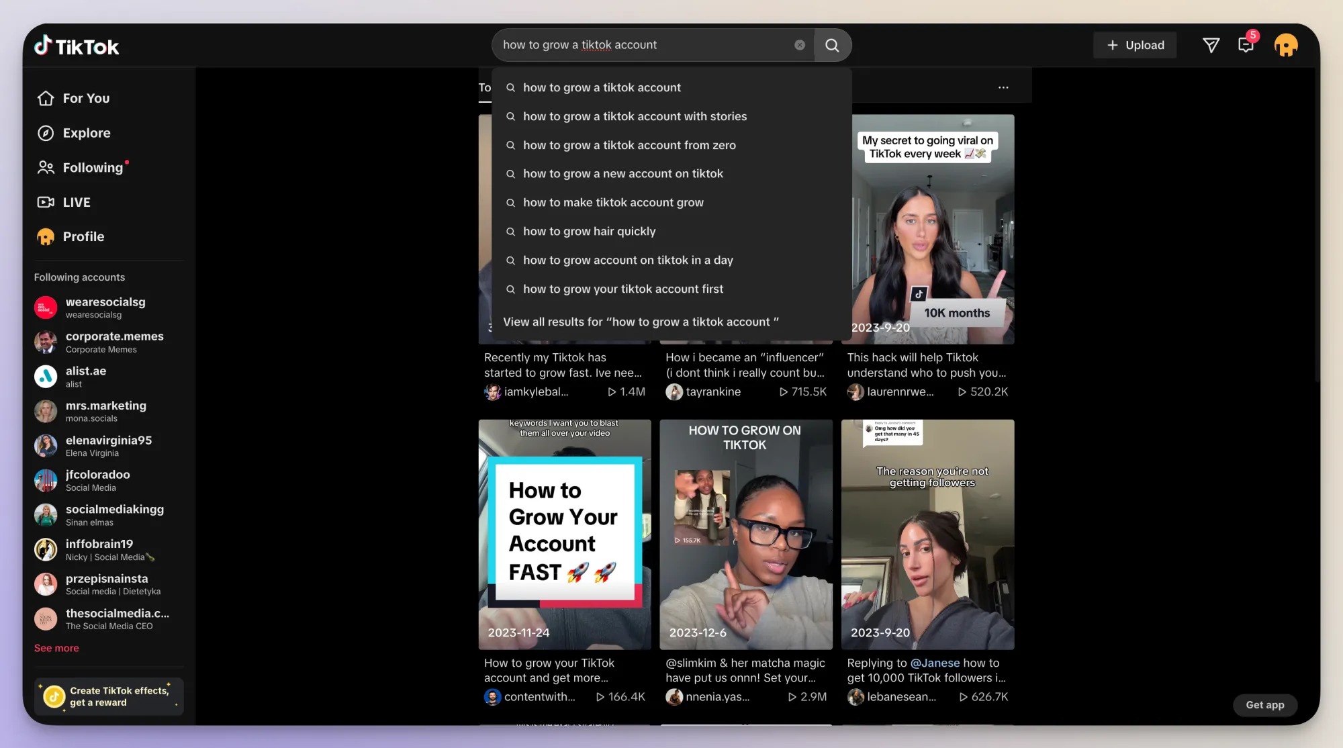Open the Upload button
The height and width of the screenshot is (748, 1343).
tap(1135, 45)
